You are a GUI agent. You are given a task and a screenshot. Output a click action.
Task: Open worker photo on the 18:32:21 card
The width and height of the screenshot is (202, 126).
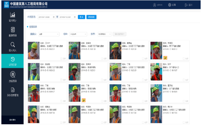click(x=34, y=50)
